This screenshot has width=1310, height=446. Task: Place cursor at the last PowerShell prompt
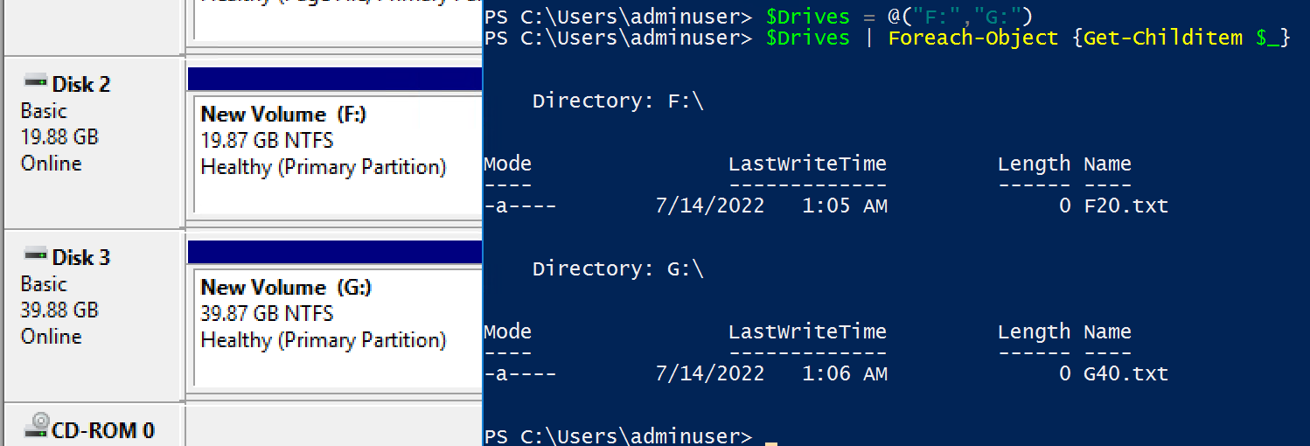(x=770, y=437)
